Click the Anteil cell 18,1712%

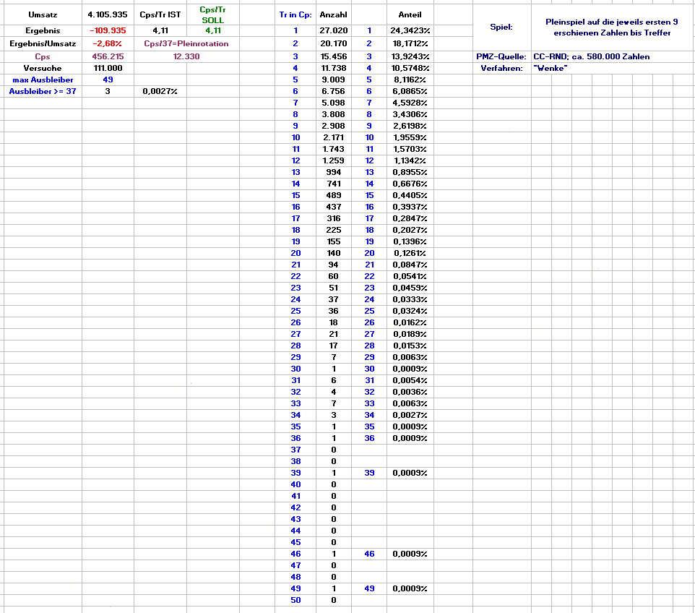coord(410,43)
